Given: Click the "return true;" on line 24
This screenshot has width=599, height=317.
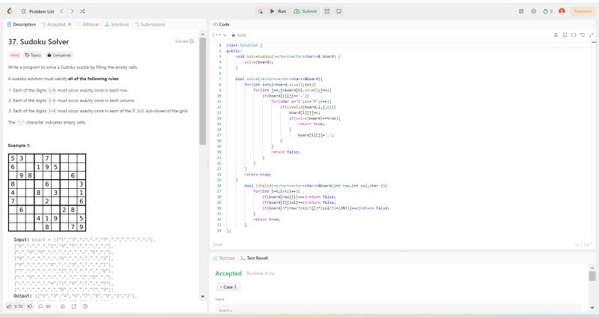Looking at the screenshot, I should pos(258,175).
